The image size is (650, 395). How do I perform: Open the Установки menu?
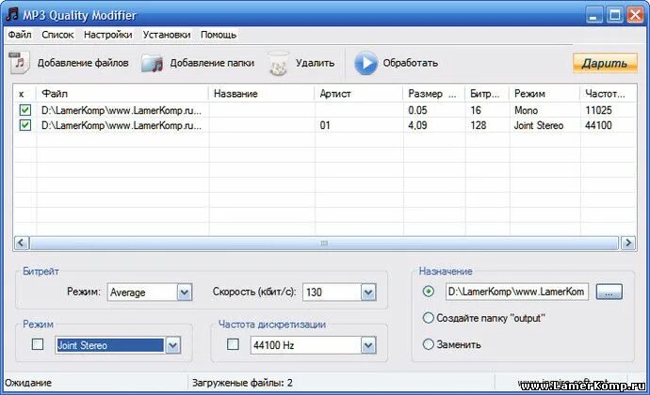(167, 35)
